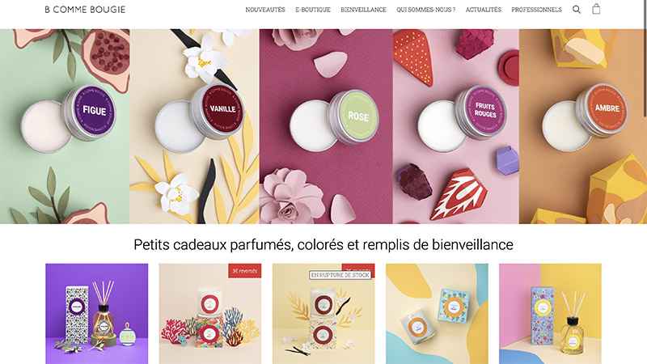Go to B Comme Bougie logo home

pyautogui.click(x=85, y=10)
